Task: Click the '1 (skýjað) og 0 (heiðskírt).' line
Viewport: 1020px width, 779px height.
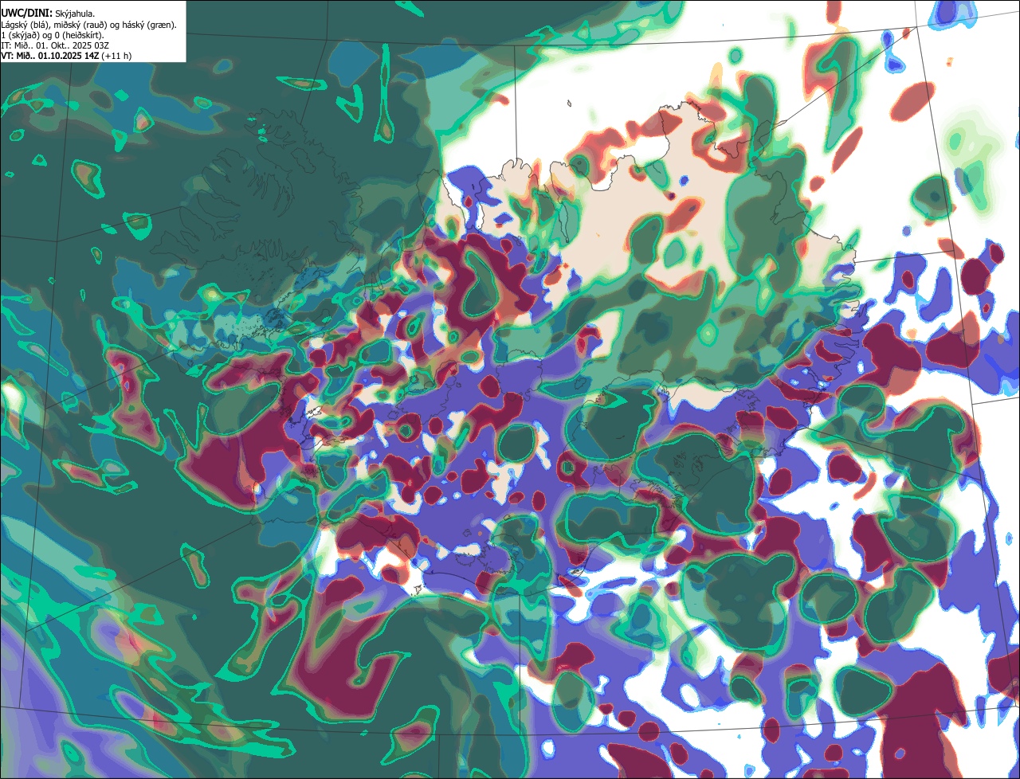Action: [x=53, y=35]
